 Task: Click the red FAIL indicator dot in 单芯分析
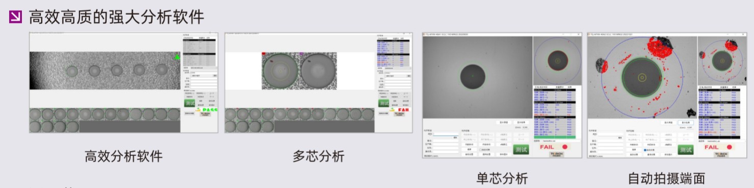pos(565,147)
